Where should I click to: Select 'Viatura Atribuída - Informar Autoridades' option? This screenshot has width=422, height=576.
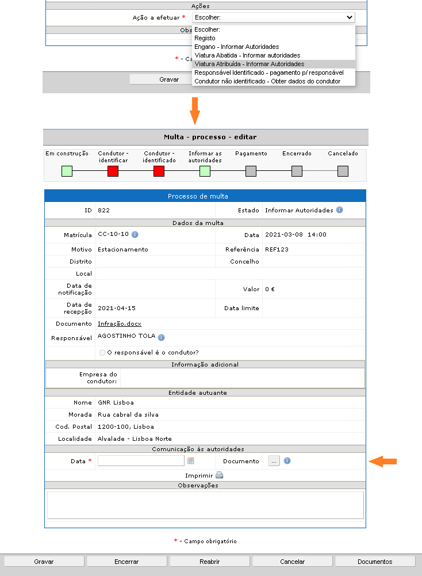coord(250,64)
